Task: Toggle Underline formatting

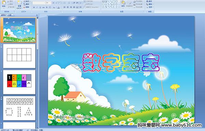Action: coord(40,7)
